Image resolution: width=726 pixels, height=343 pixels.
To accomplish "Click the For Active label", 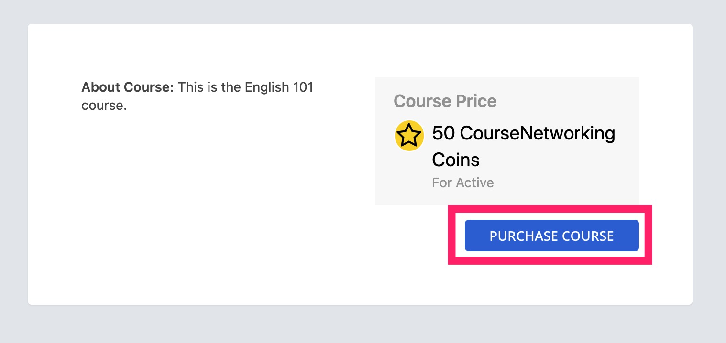I will click(462, 182).
